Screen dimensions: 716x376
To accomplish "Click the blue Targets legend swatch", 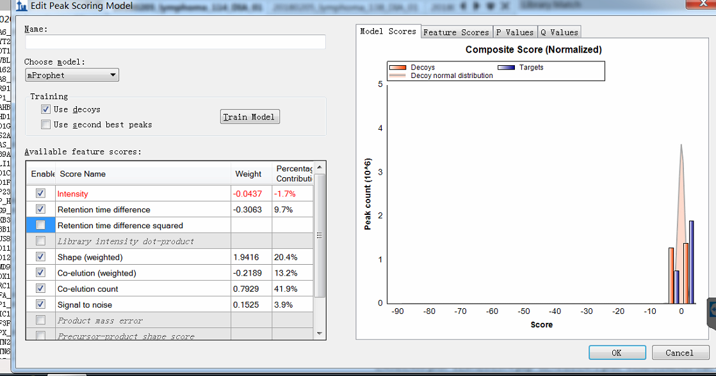I will (x=507, y=67).
